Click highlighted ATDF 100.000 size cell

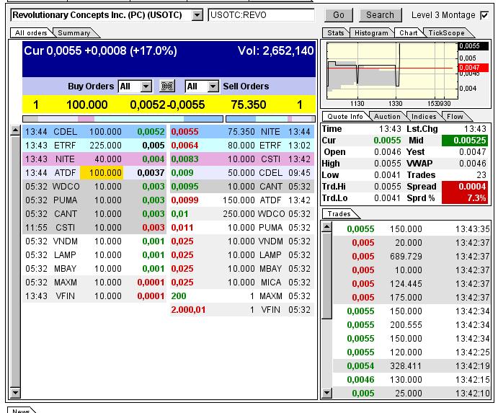point(102,172)
